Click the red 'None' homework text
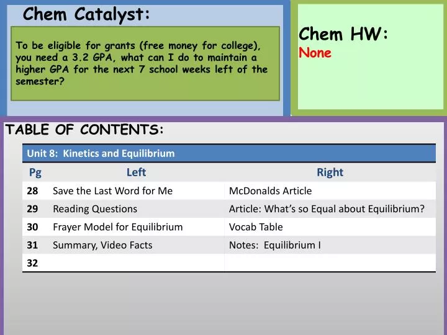This screenshot has height=335, width=447. coord(315,53)
